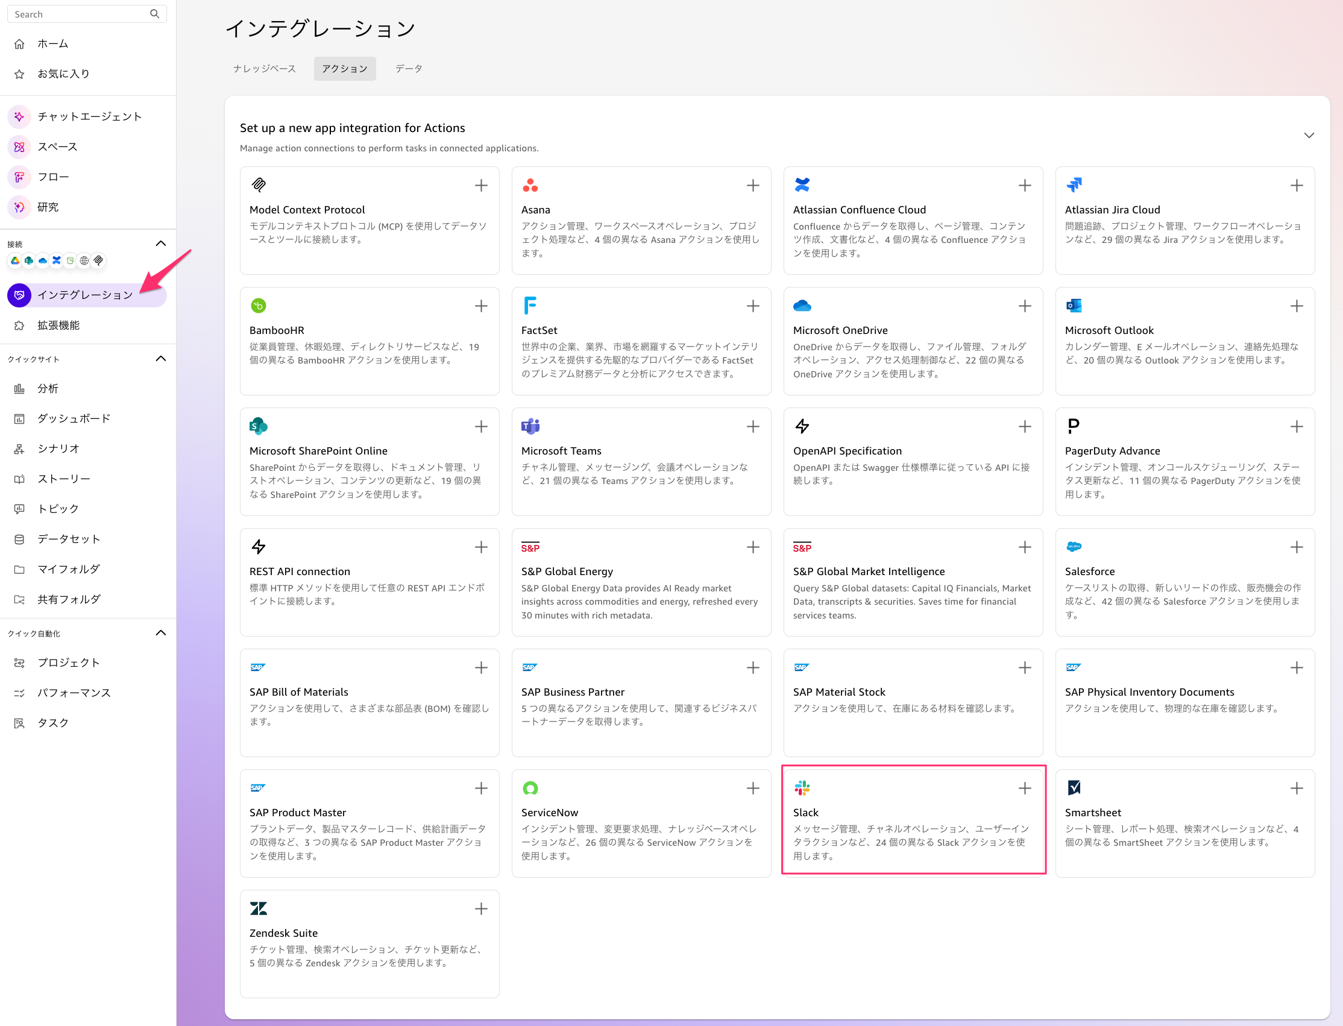
Task: Switch to the ナレッジベース tab
Action: [x=264, y=68]
